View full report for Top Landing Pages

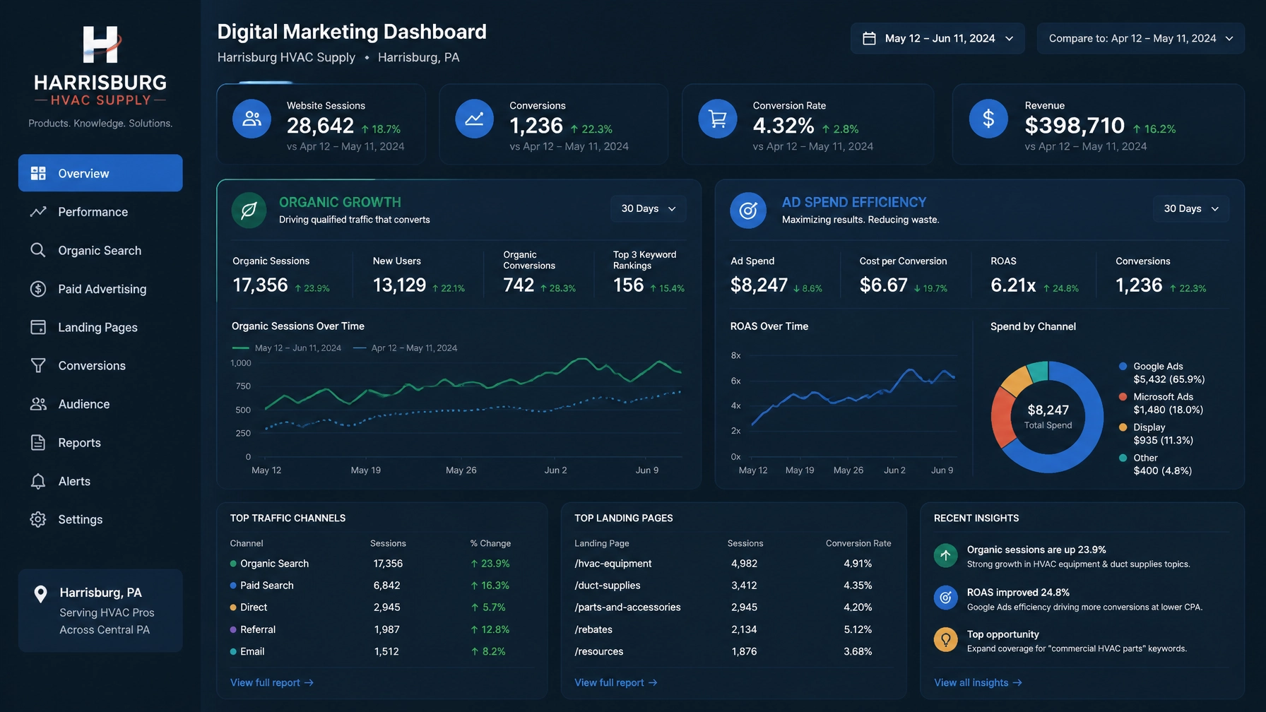coord(616,682)
